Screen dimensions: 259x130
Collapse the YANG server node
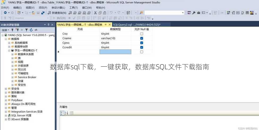point(2,35)
